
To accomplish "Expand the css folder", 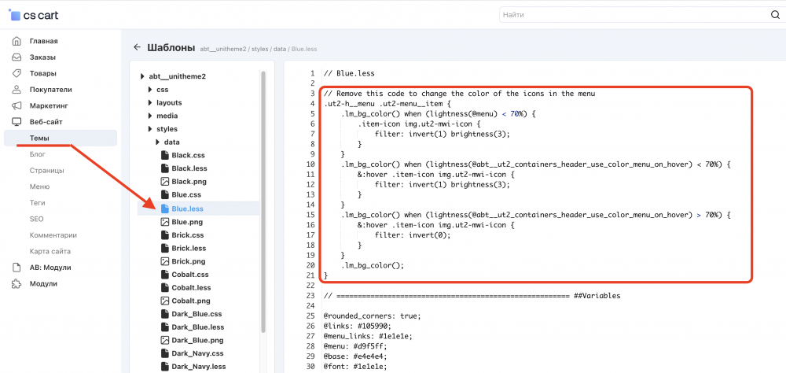I will pos(149,90).
